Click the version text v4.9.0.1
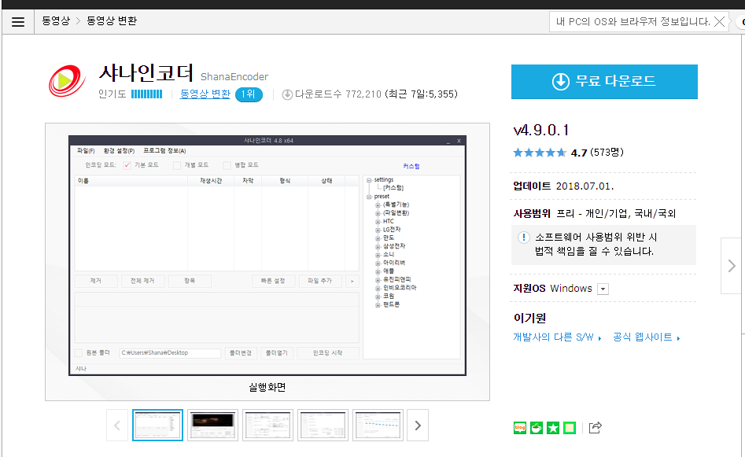Screen dimensions: 745x457 tap(541, 130)
